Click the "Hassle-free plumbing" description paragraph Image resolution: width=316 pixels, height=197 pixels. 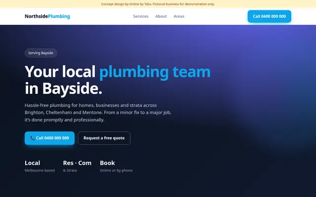(x=98, y=113)
